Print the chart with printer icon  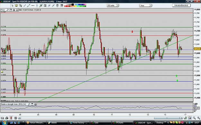point(7,118)
